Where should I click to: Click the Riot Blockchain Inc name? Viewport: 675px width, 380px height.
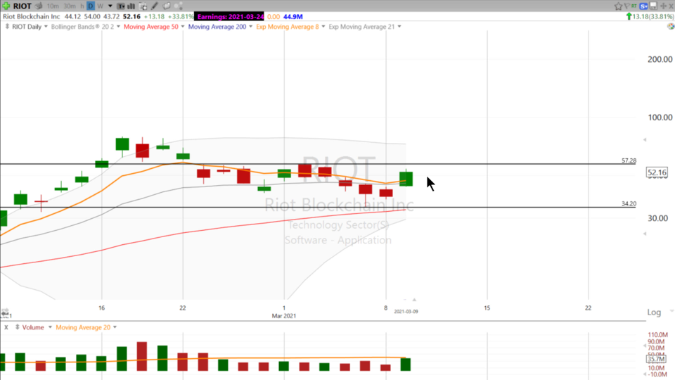click(32, 17)
